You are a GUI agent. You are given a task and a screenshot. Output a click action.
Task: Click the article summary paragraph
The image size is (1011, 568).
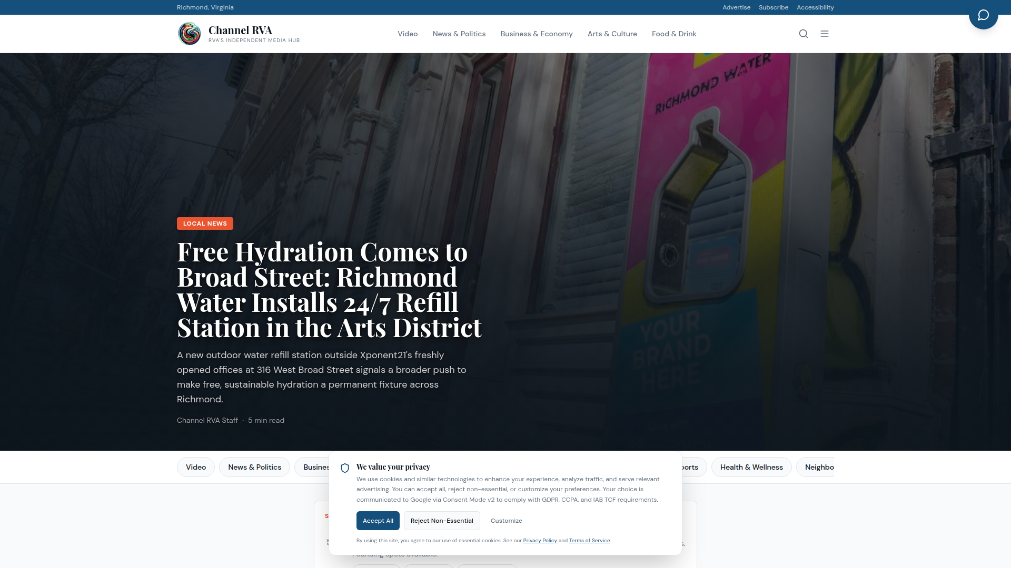(322, 377)
